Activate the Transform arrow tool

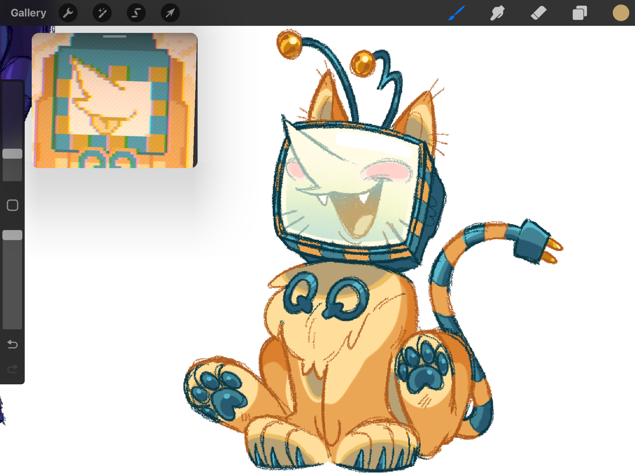pos(170,13)
